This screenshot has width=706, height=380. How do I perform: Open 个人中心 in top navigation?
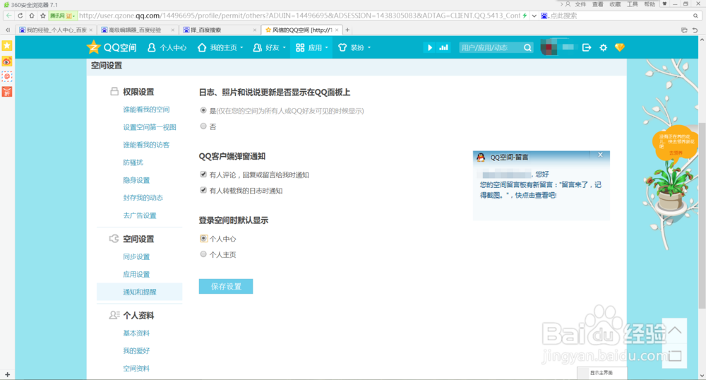167,47
